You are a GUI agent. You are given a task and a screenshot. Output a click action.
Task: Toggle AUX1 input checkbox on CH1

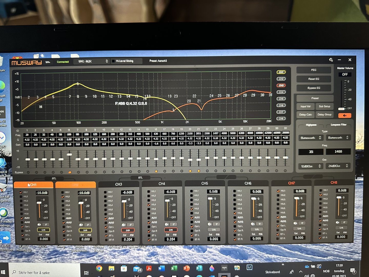coord(22,218)
